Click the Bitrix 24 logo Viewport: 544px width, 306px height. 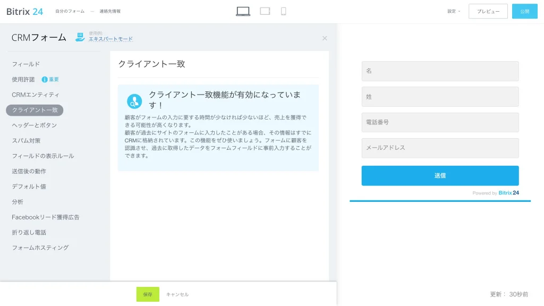tap(24, 12)
